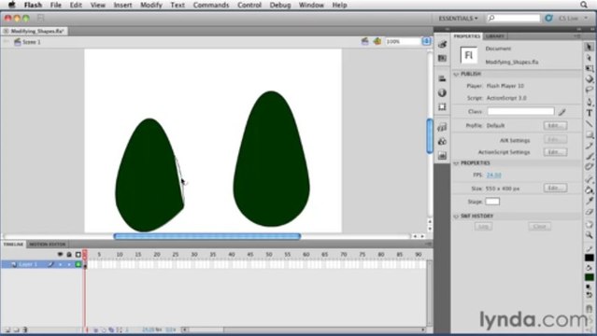Select the Pencil tool
Screen dimensions: 597x336
(x=590, y=146)
